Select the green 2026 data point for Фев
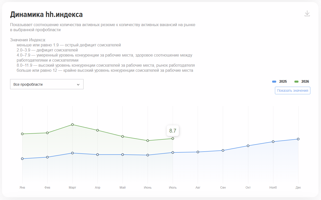The image size is (321, 200). click(x=47, y=133)
